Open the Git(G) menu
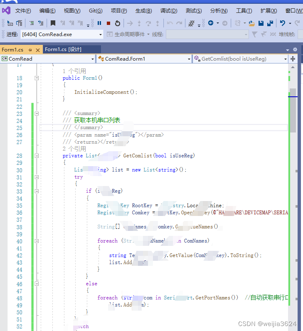Screen dimensions: 303x331 click(96, 10)
